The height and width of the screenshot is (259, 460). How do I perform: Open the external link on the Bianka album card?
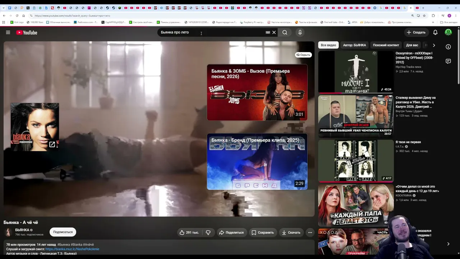tap(52, 144)
